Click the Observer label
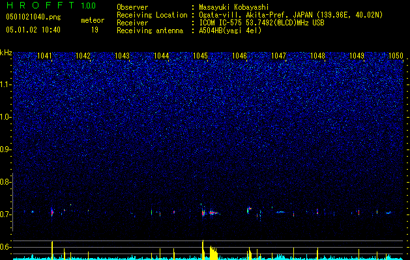The width and height of the screenshot is (410, 260). (132, 7)
